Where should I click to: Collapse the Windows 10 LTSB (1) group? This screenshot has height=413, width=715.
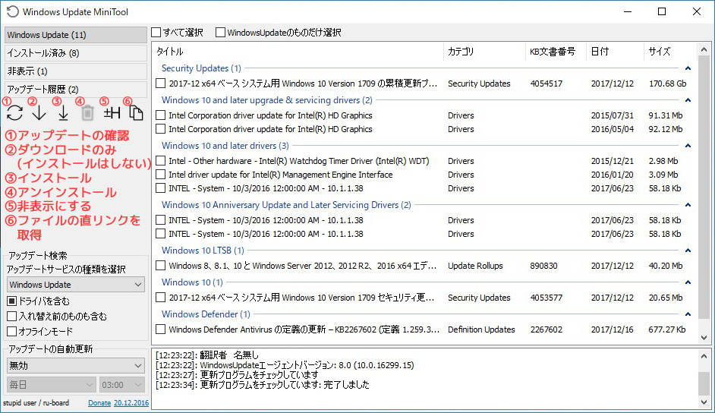point(688,251)
